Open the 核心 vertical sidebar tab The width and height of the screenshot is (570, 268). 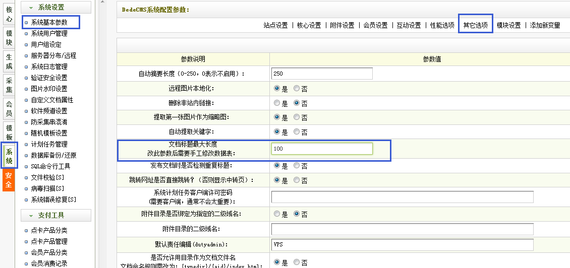tap(9, 14)
